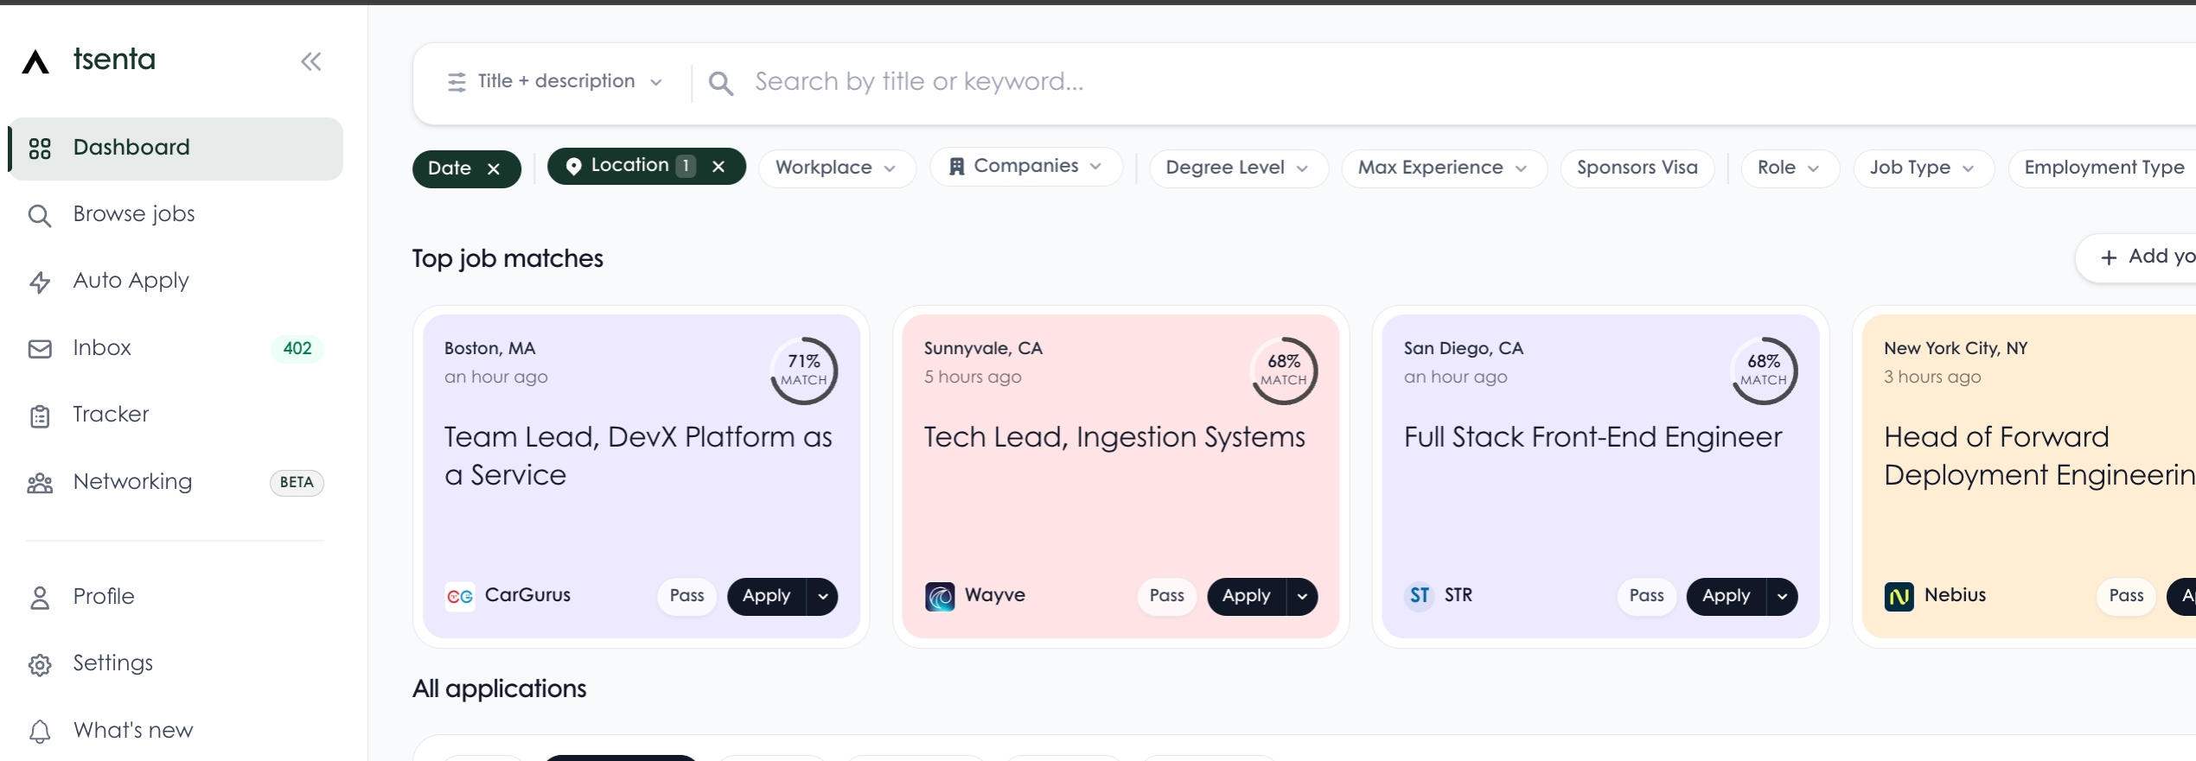This screenshot has height=761, width=2196.
Task: Click the Wayve card 68% match indicator
Action: 1284,371
